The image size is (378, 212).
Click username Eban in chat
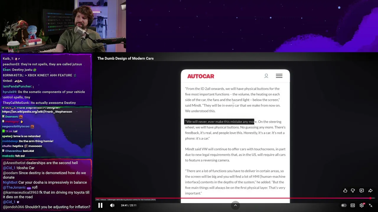point(7,70)
